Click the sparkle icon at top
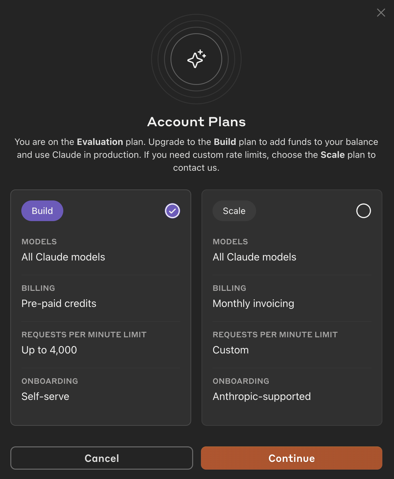This screenshot has width=394, height=479. [196, 59]
